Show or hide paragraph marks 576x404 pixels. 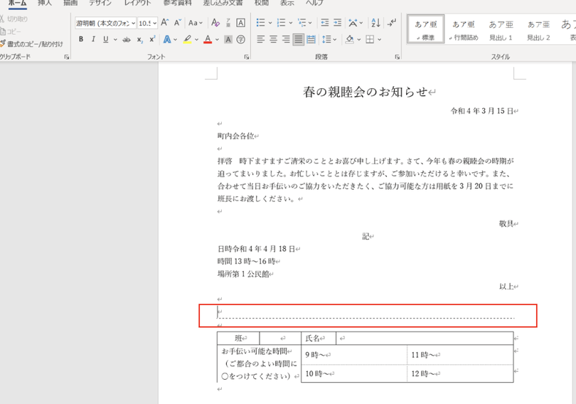(x=392, y=23)
